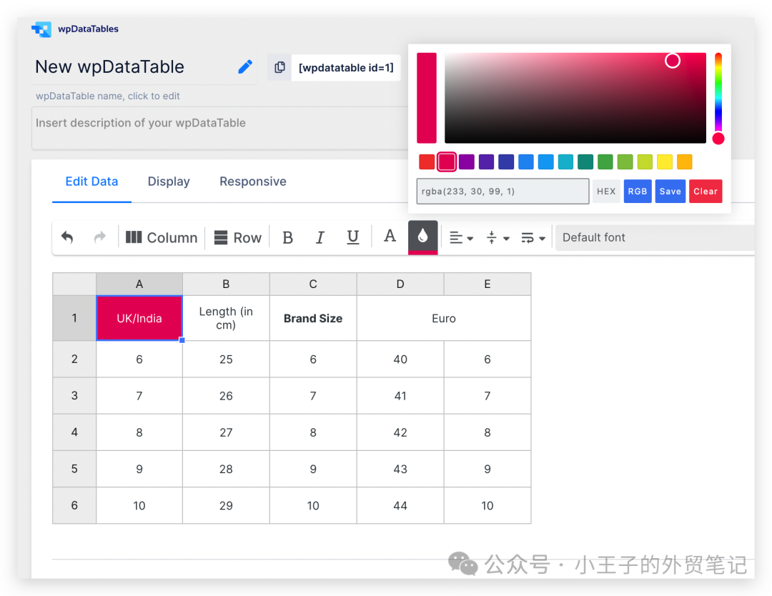Click the large current color preview bar

coord(426,98)
